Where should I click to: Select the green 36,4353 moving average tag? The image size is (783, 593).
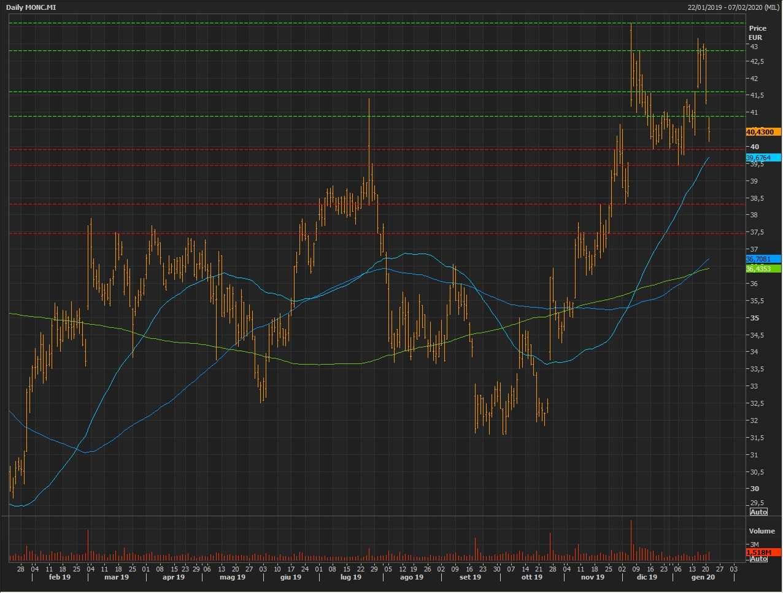[x=763, y=269]
